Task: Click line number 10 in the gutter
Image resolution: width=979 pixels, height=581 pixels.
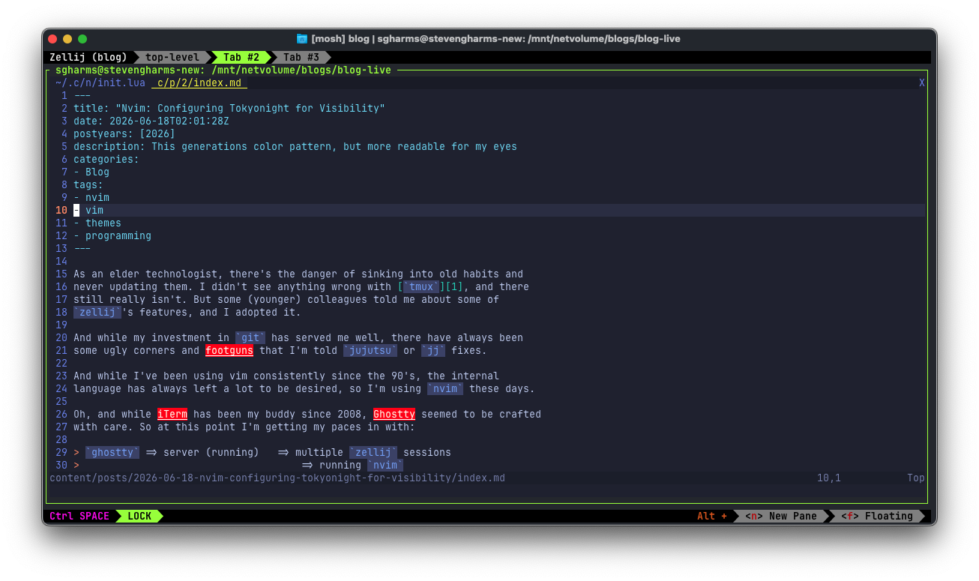Action: click(61, 210)
